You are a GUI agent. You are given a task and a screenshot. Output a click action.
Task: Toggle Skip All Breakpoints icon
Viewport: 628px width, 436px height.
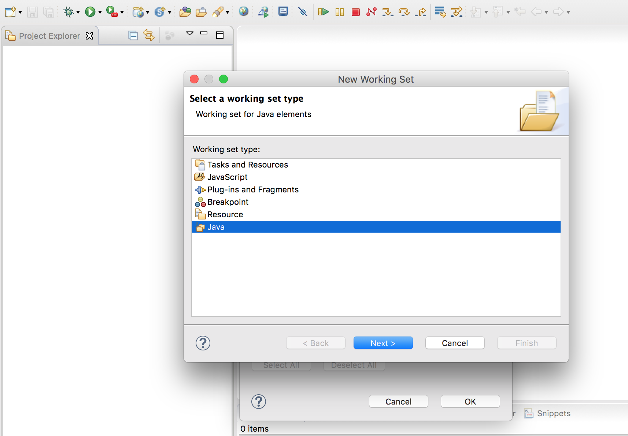pos(303,12)
